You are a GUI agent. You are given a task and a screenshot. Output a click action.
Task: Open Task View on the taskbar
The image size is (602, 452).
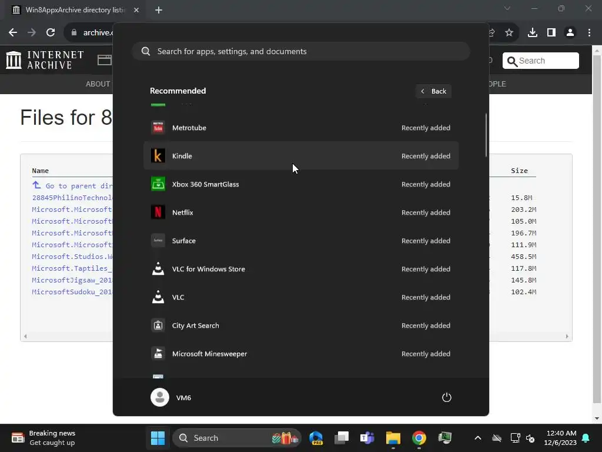point(342,438)
